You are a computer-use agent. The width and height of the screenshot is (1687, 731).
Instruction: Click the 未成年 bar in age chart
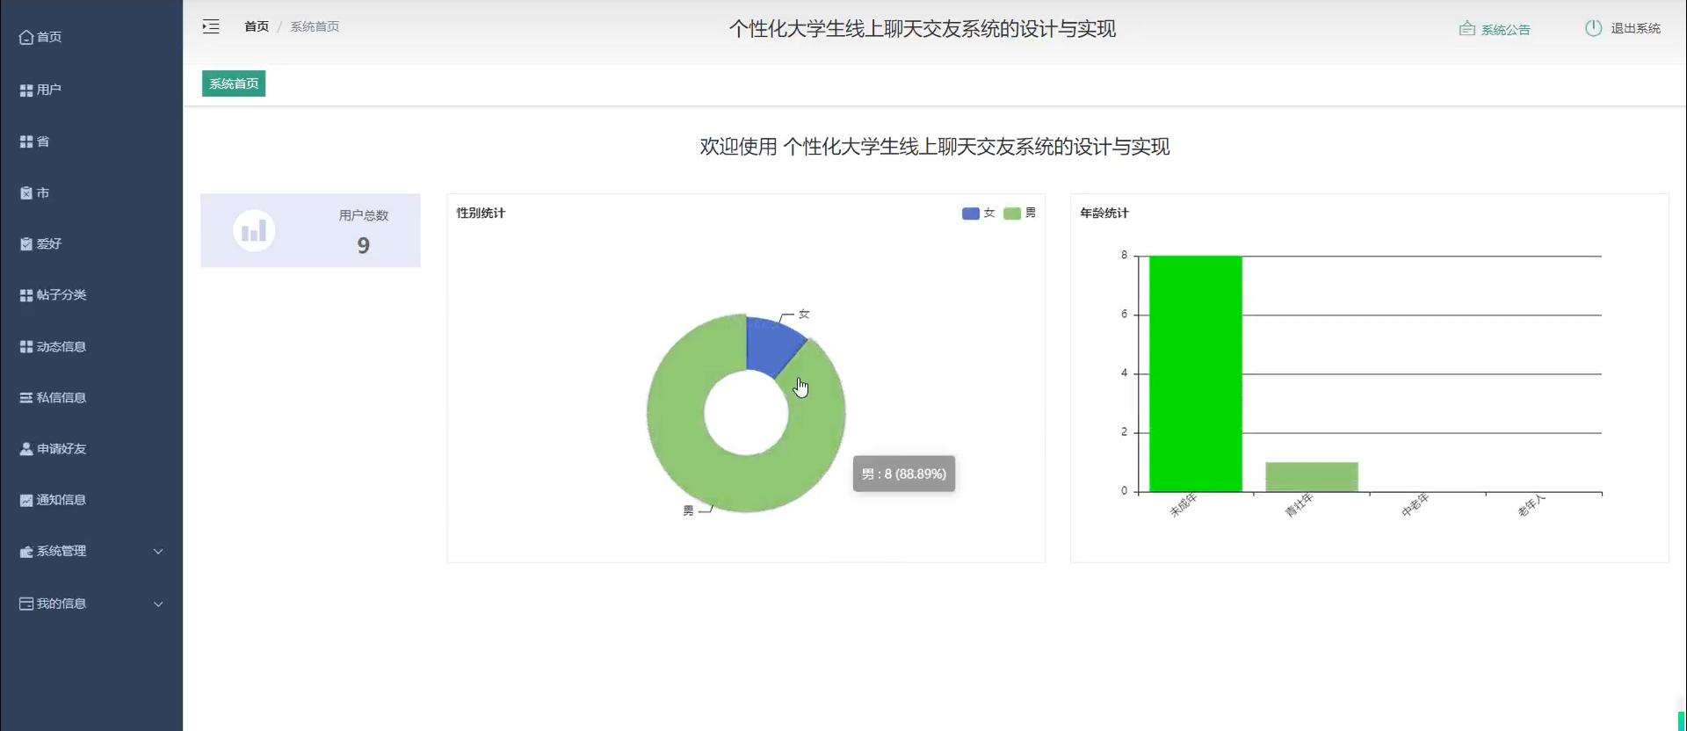point(1196,373)
